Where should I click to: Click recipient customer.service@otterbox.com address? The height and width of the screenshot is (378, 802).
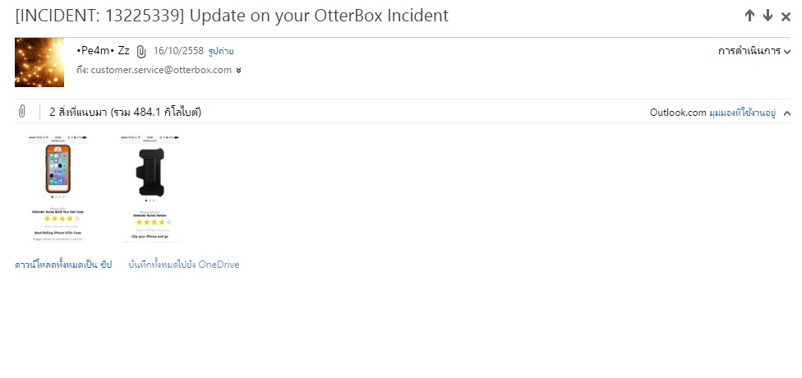coord(161,70)
